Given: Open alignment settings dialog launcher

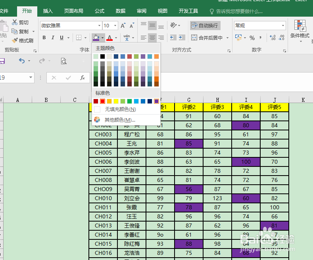Looking at the screenshot, I should 229,51.
